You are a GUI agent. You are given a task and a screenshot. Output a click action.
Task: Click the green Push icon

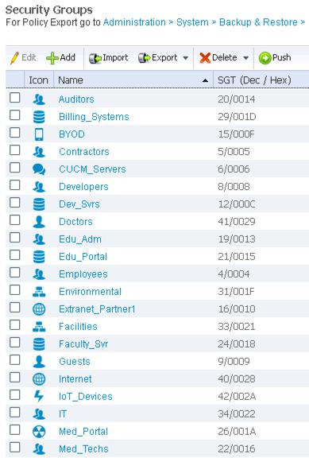coord(265,58)
